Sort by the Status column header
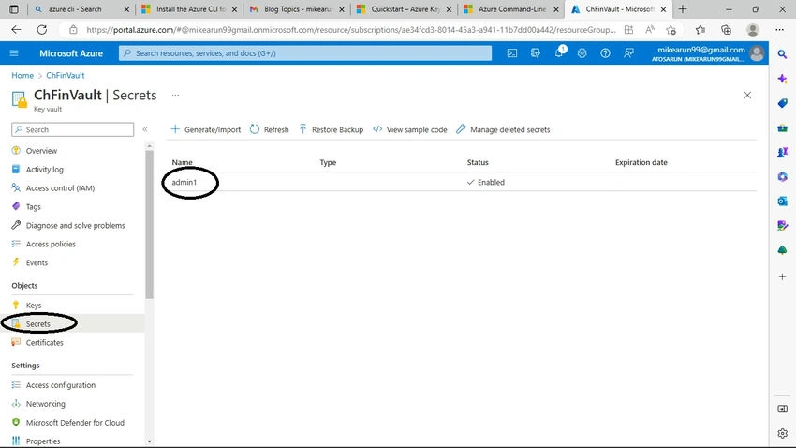This screenshot has width=796, height=448. pyautogui.click(x=478, y=162)
